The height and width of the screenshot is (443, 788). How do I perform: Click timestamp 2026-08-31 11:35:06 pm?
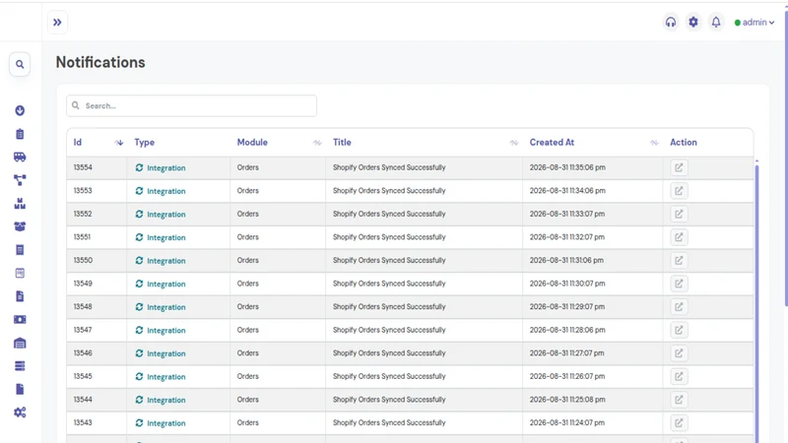coord(567,167)
